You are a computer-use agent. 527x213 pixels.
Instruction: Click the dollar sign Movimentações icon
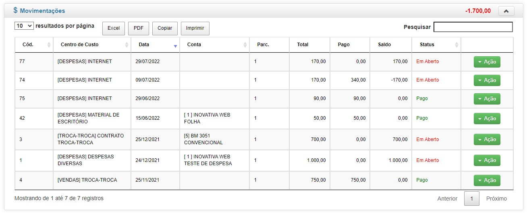15,10
